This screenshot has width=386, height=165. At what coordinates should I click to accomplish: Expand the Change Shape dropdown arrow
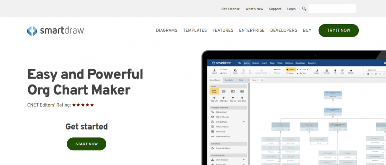(244, 122)
